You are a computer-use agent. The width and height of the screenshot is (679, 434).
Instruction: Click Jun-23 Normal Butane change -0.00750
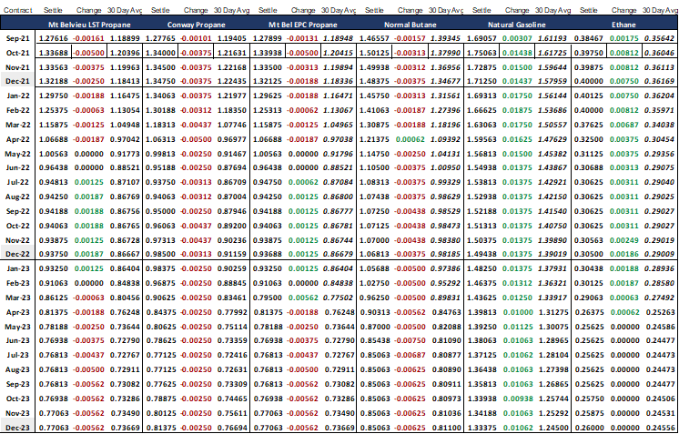(410, 340)
